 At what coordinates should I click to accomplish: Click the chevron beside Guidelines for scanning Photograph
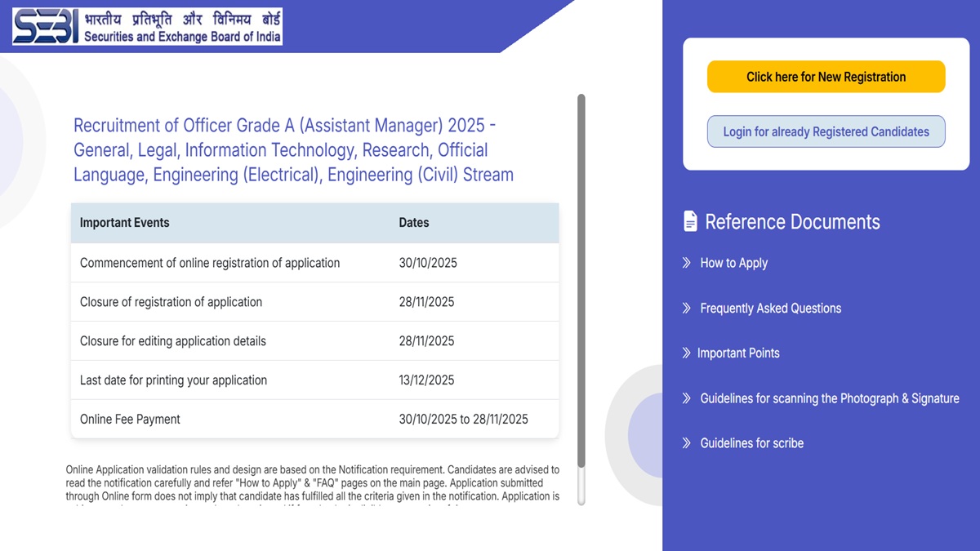pyautogui.click(x=686, y=398)
